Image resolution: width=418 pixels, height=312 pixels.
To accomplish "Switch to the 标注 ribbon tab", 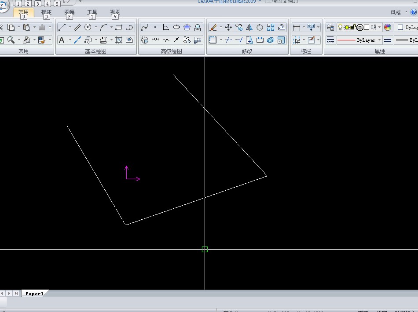I will tap(46, 12).
